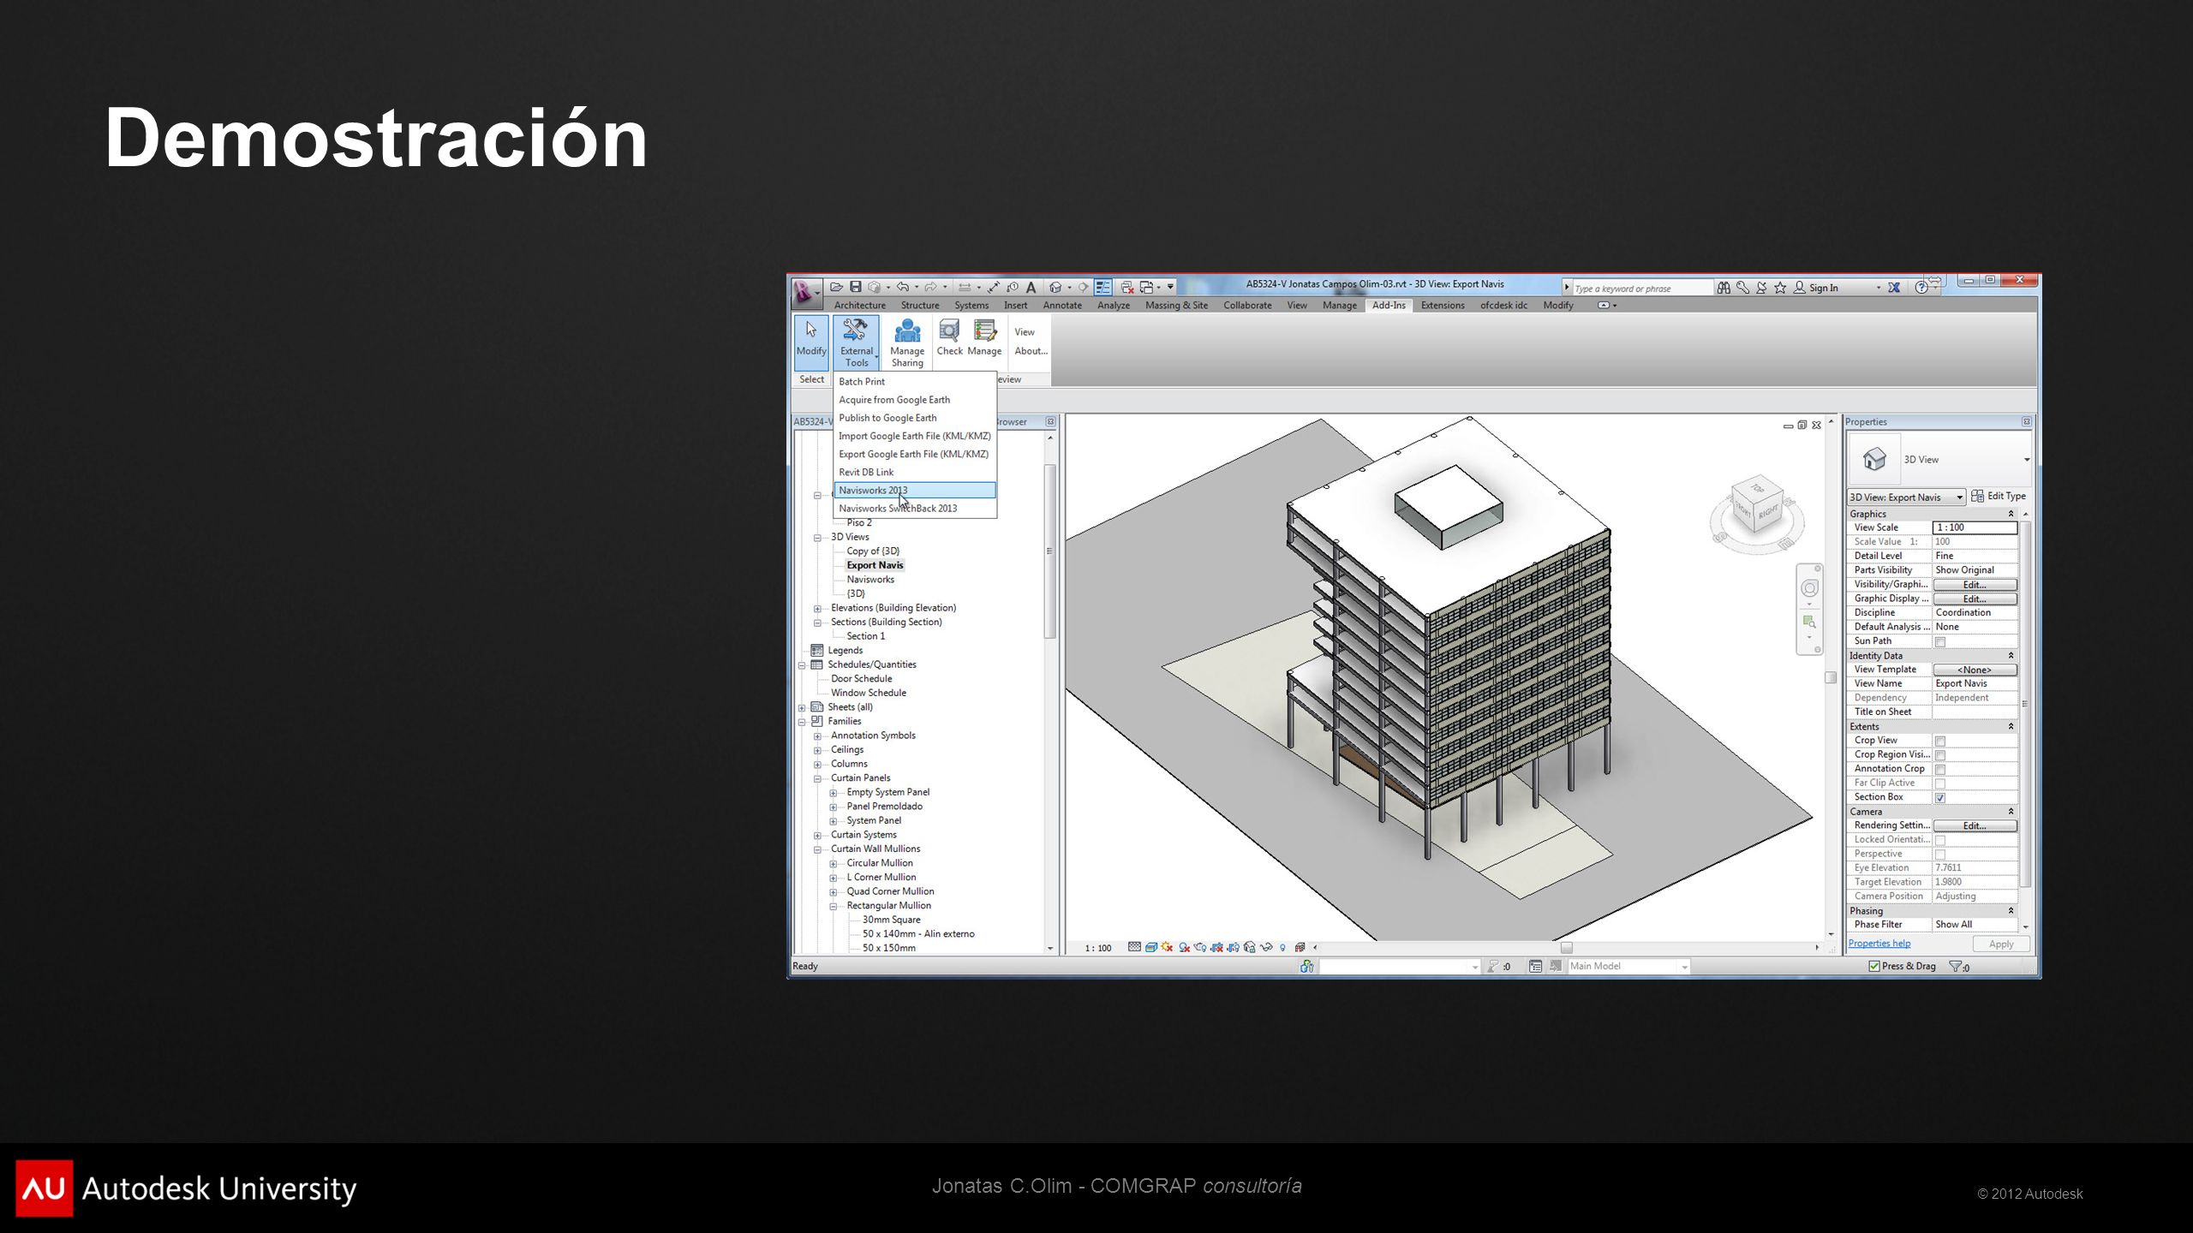
Task: Click the Visibility/Graphics Edit button
Action: pyautogui.click(x=1975, y=585)
